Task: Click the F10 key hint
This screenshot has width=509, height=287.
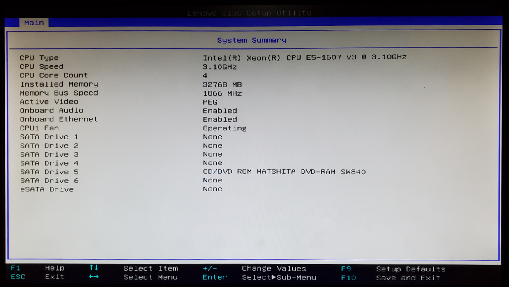Action: pyautogui.click(x=348, y=278)
